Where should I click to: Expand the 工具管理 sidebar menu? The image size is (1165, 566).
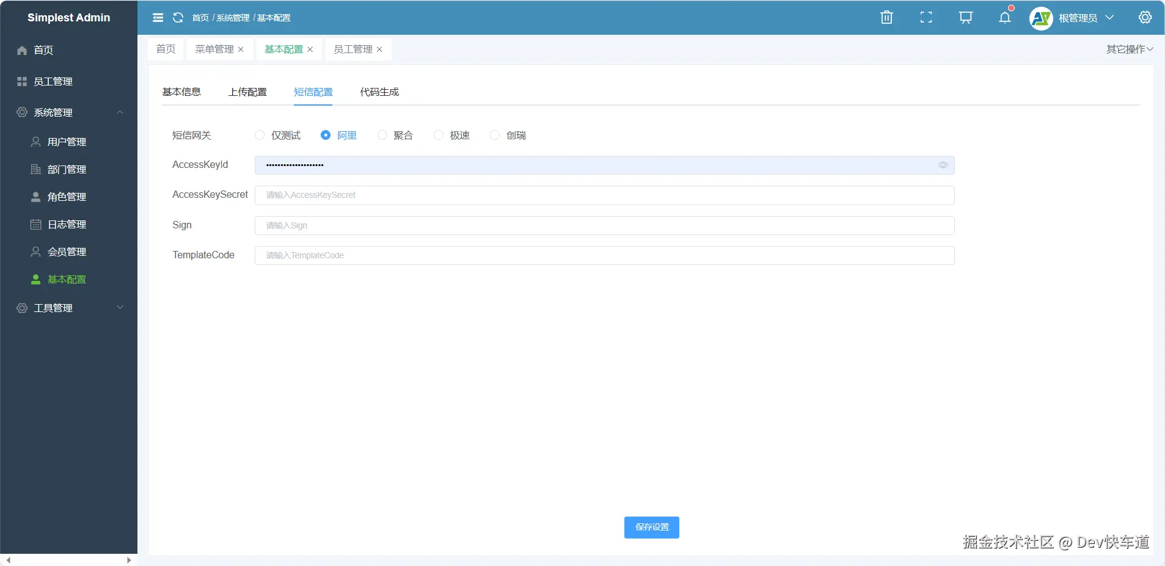(120, 308)
